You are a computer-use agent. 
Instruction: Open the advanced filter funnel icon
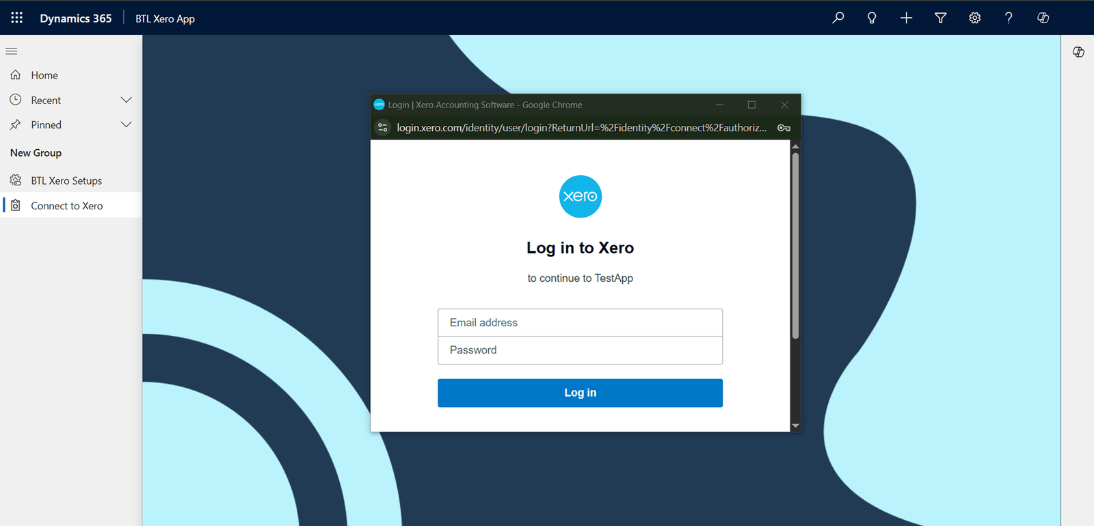[x=941, y=18]
